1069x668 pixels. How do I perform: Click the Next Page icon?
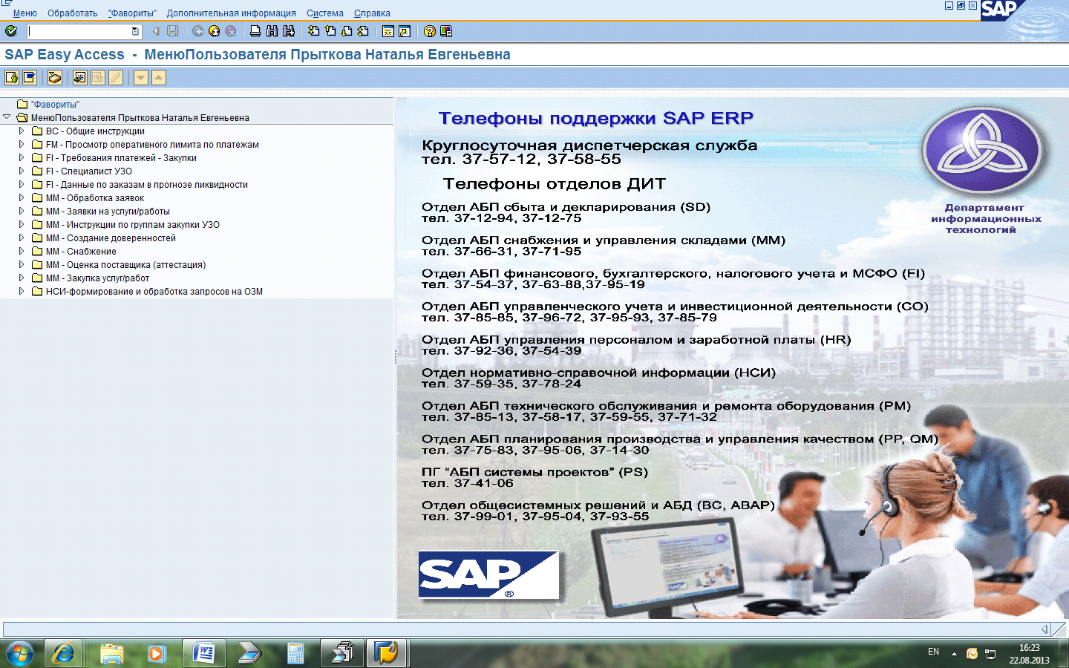click(x=347, y=31)
